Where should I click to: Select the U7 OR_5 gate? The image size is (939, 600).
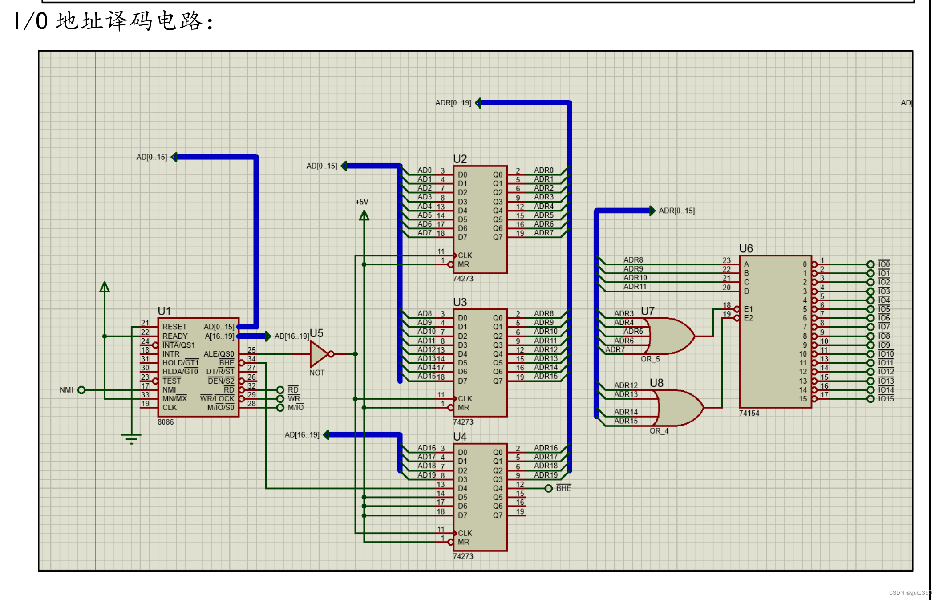pos(670,336)
